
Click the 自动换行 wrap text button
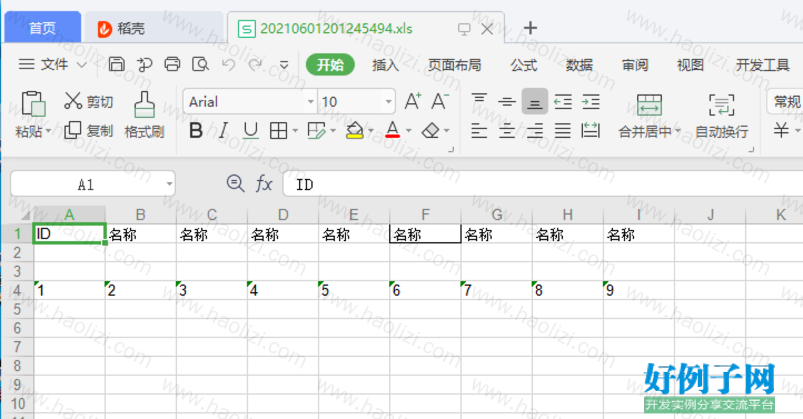(x=722, y=116)
